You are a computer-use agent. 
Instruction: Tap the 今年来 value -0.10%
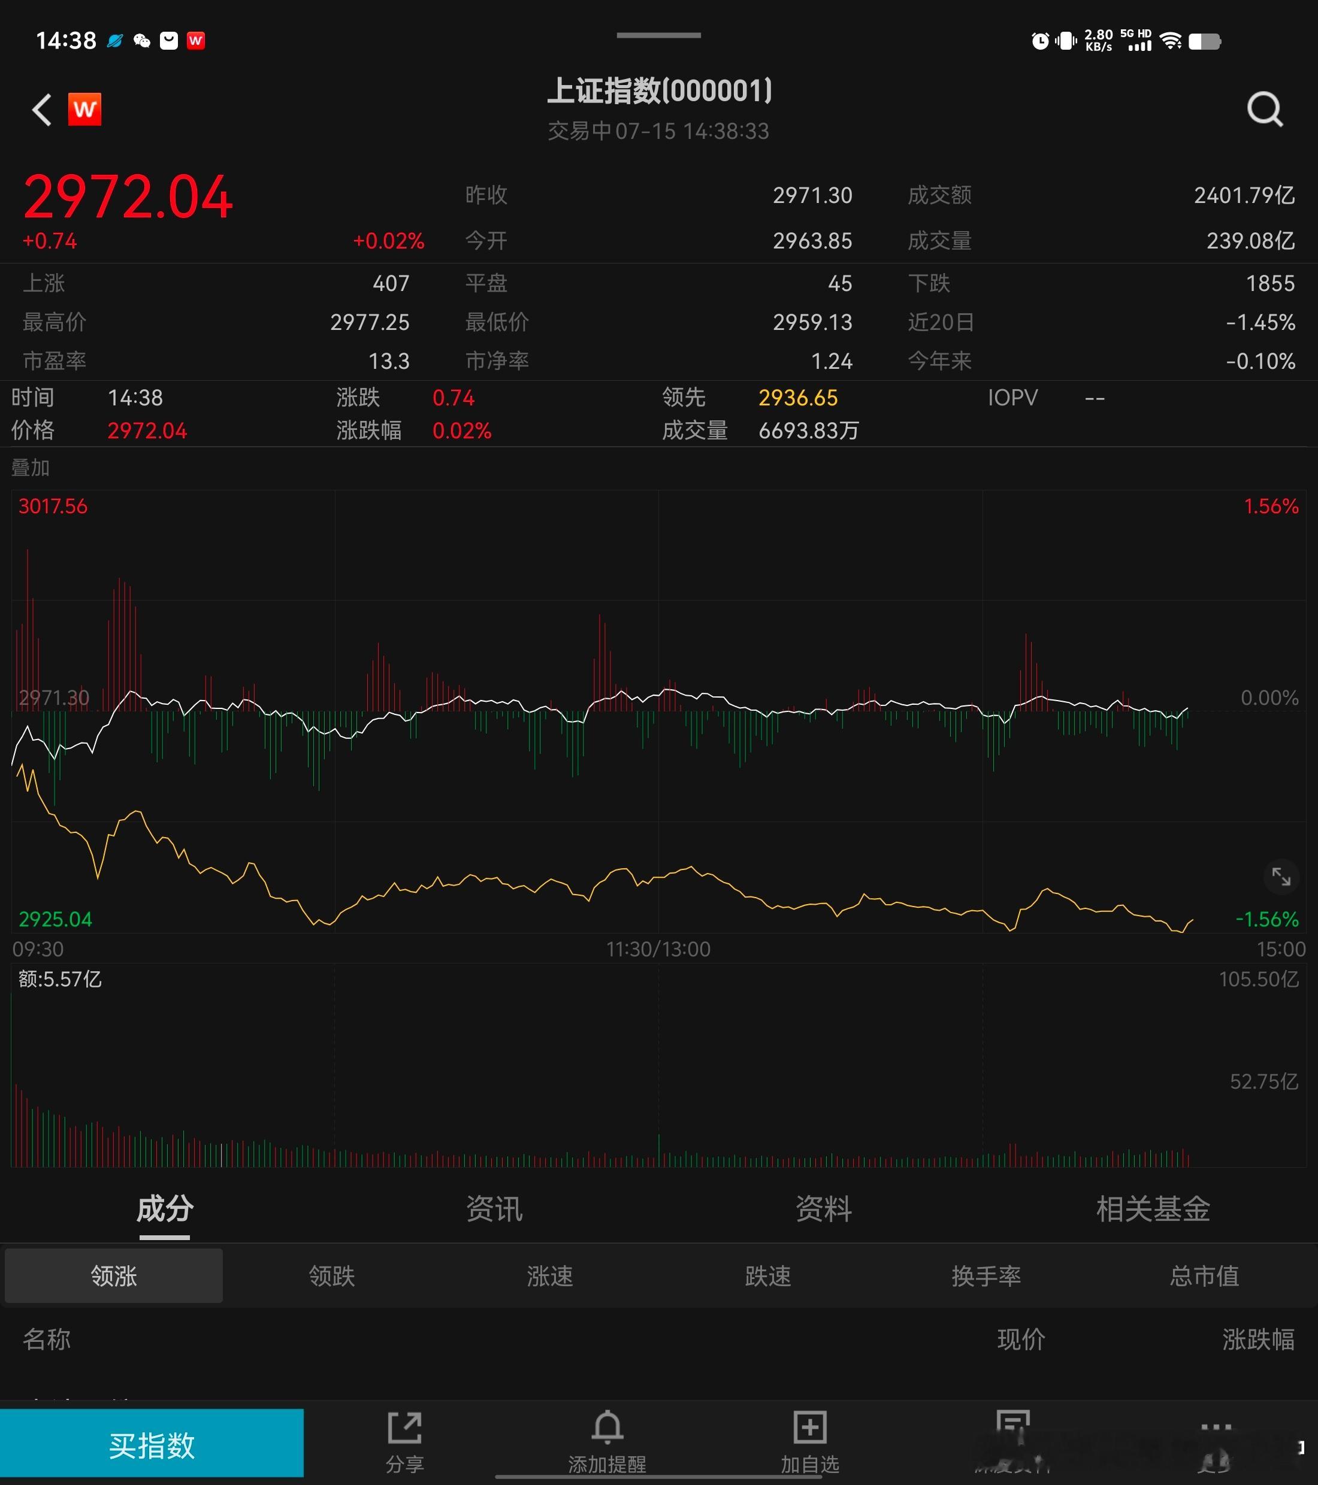[x=1260, y=362]
